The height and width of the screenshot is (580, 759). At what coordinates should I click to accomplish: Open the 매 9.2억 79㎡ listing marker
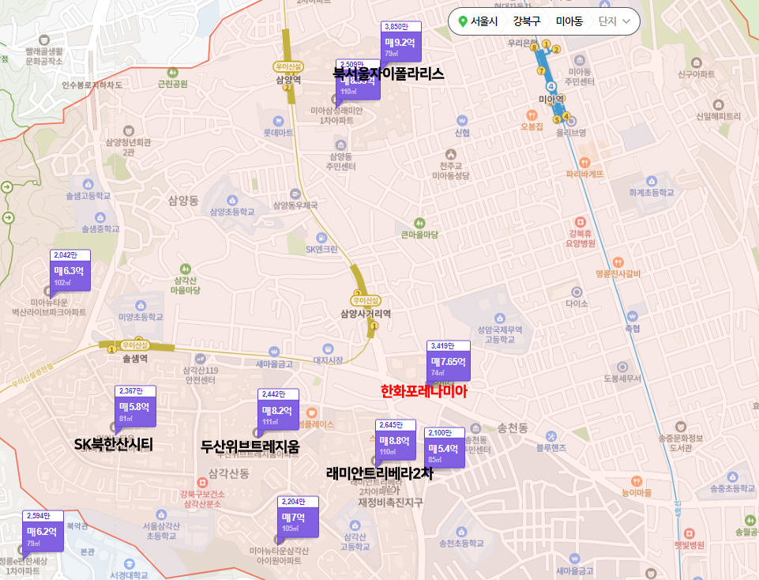[400, 42]
